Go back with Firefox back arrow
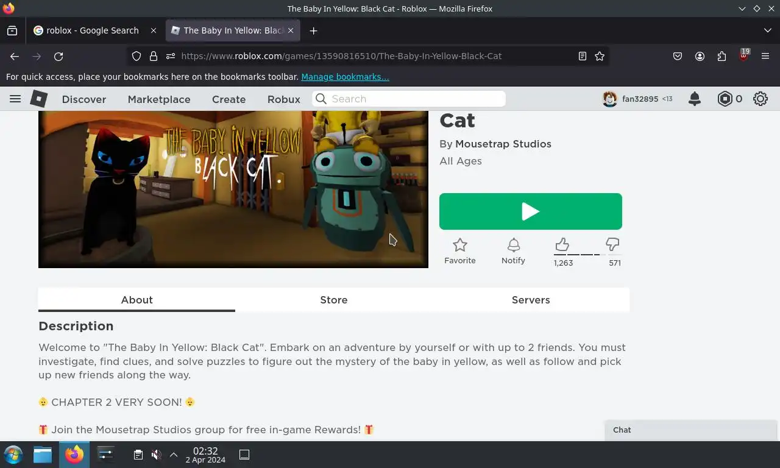This screenshot has height=468, width=780. click(x=15, y=56)
